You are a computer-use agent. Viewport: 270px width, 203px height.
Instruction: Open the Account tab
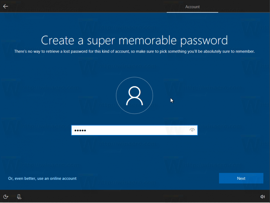coord(192,7)
